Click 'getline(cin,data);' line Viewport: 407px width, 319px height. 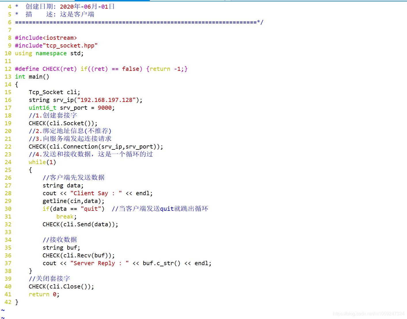(73, 201)
